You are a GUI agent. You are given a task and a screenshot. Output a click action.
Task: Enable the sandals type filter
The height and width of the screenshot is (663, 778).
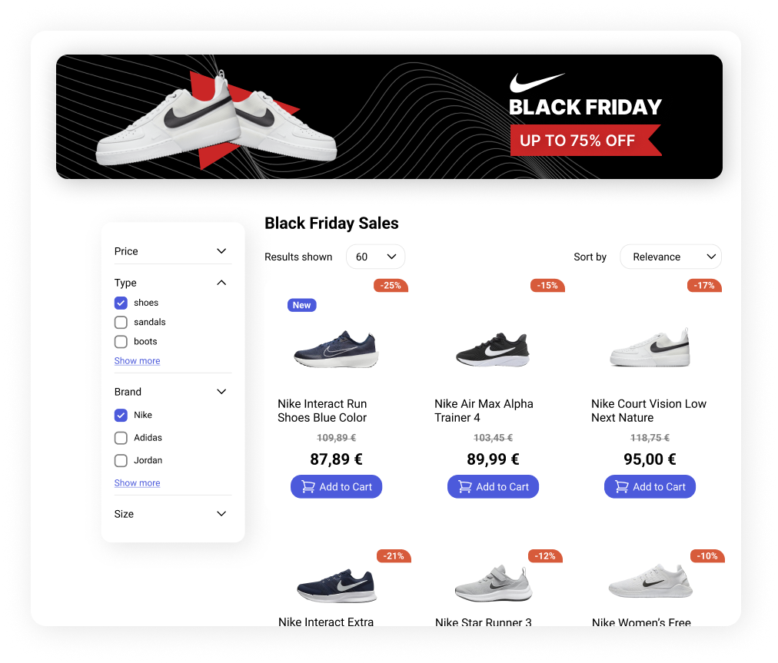[x=121, y=322]
